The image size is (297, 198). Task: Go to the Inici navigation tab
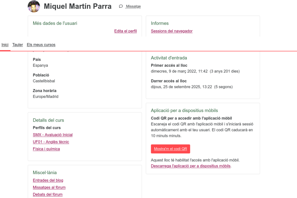[5, 45]
